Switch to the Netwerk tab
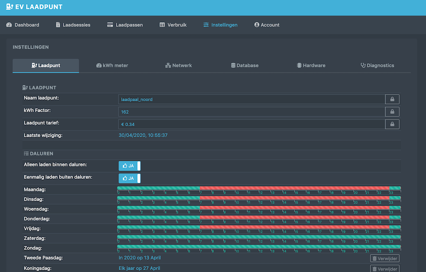Image resolution: width=426 pixels, height=272 pixels. (178, 65)
